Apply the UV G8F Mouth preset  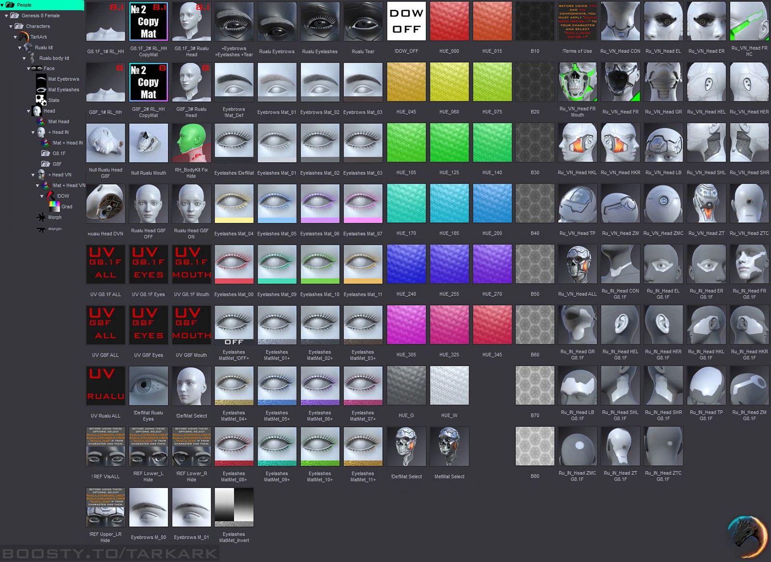tap(191, 325)
